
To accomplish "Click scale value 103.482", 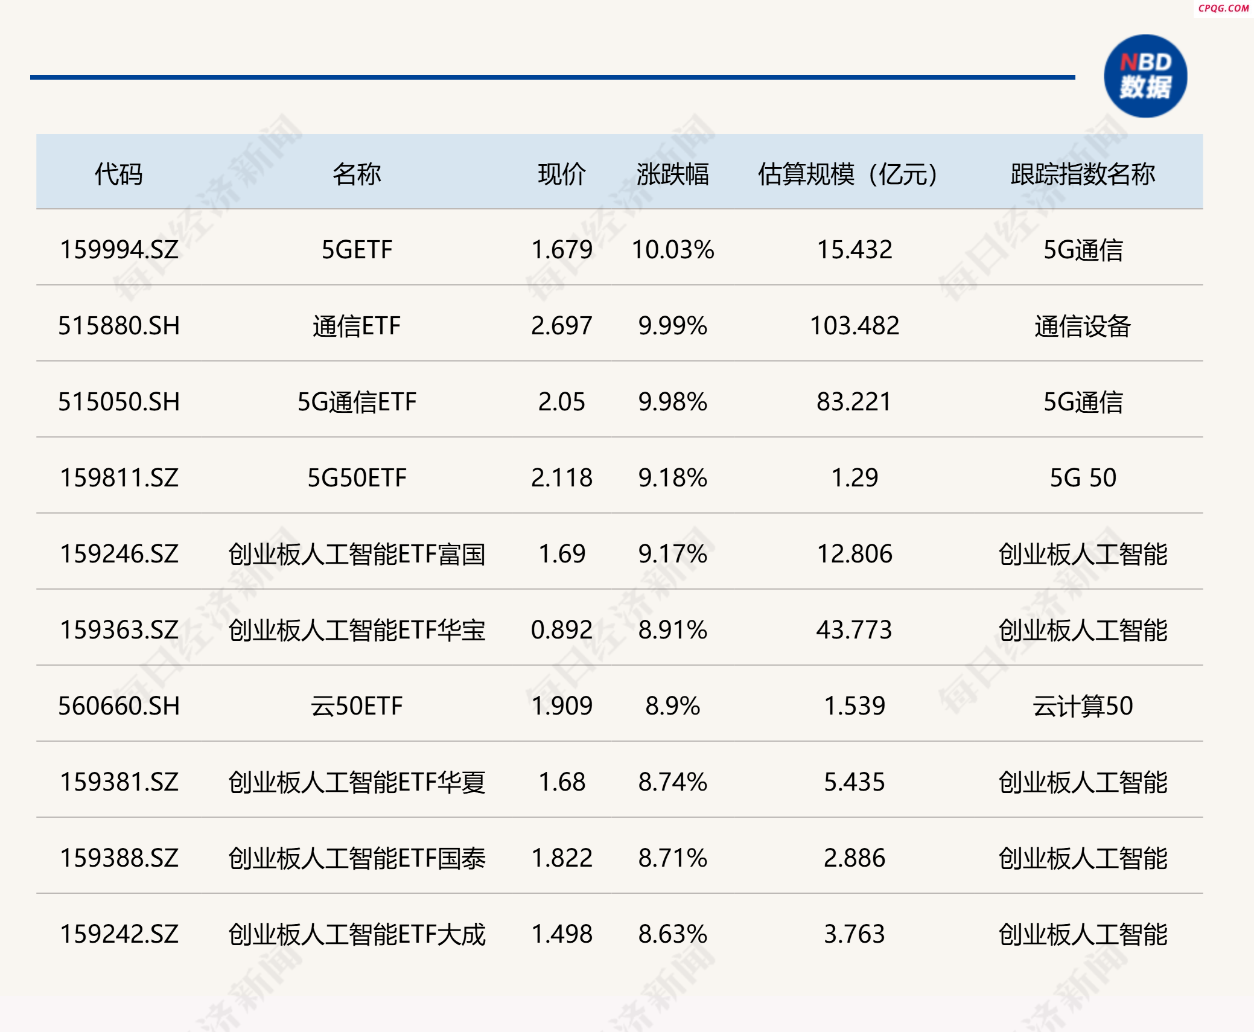I will [855, 326].
